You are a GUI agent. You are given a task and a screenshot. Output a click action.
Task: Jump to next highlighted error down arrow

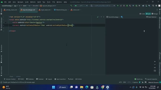coord(104,17)
